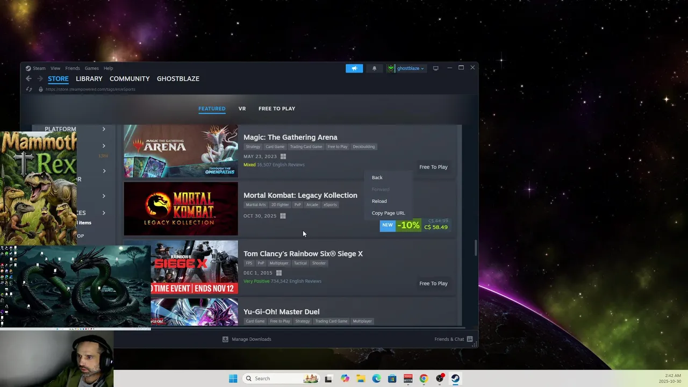This screenshot has width=688, height=387.
Task: Click the Deckbuilding tag
Action: (x=364, y=147)
